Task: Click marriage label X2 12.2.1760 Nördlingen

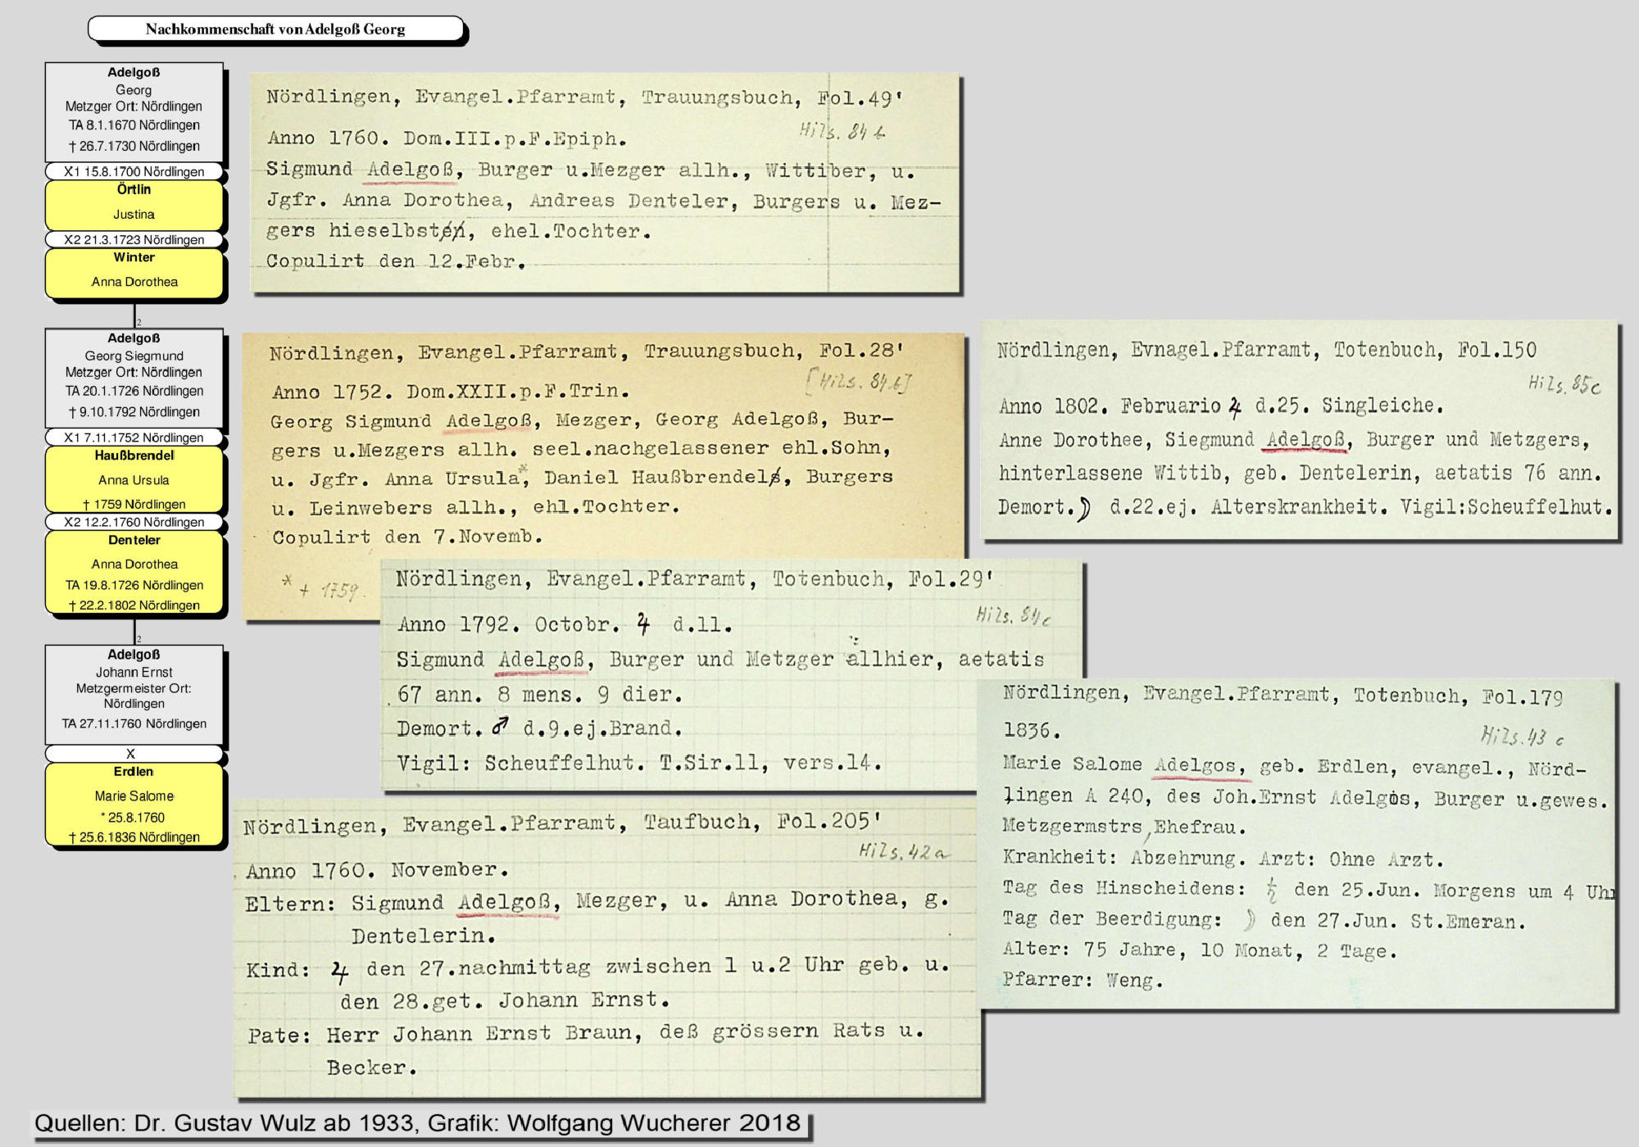Action: pyautogui.click(x=134, y=522)
